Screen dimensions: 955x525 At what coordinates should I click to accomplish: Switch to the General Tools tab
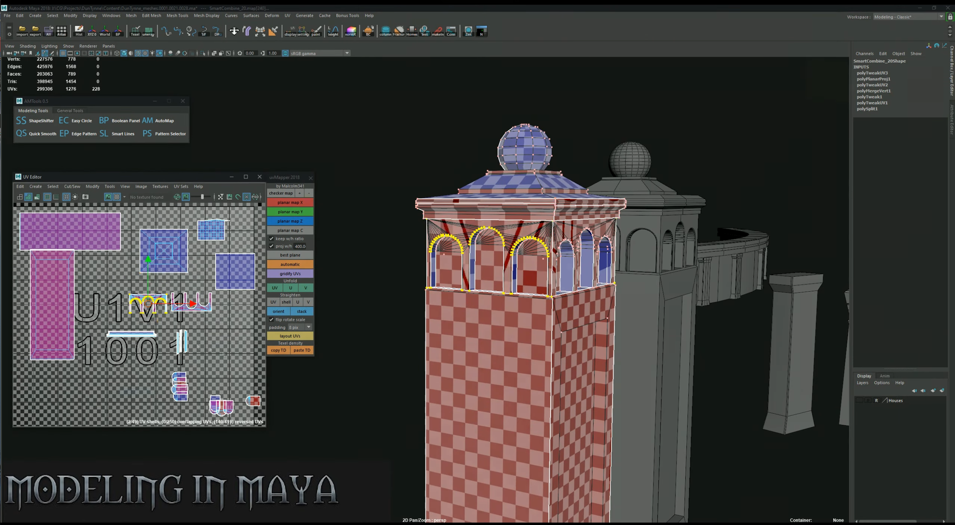pyautogui.click(x=70, y=111)
